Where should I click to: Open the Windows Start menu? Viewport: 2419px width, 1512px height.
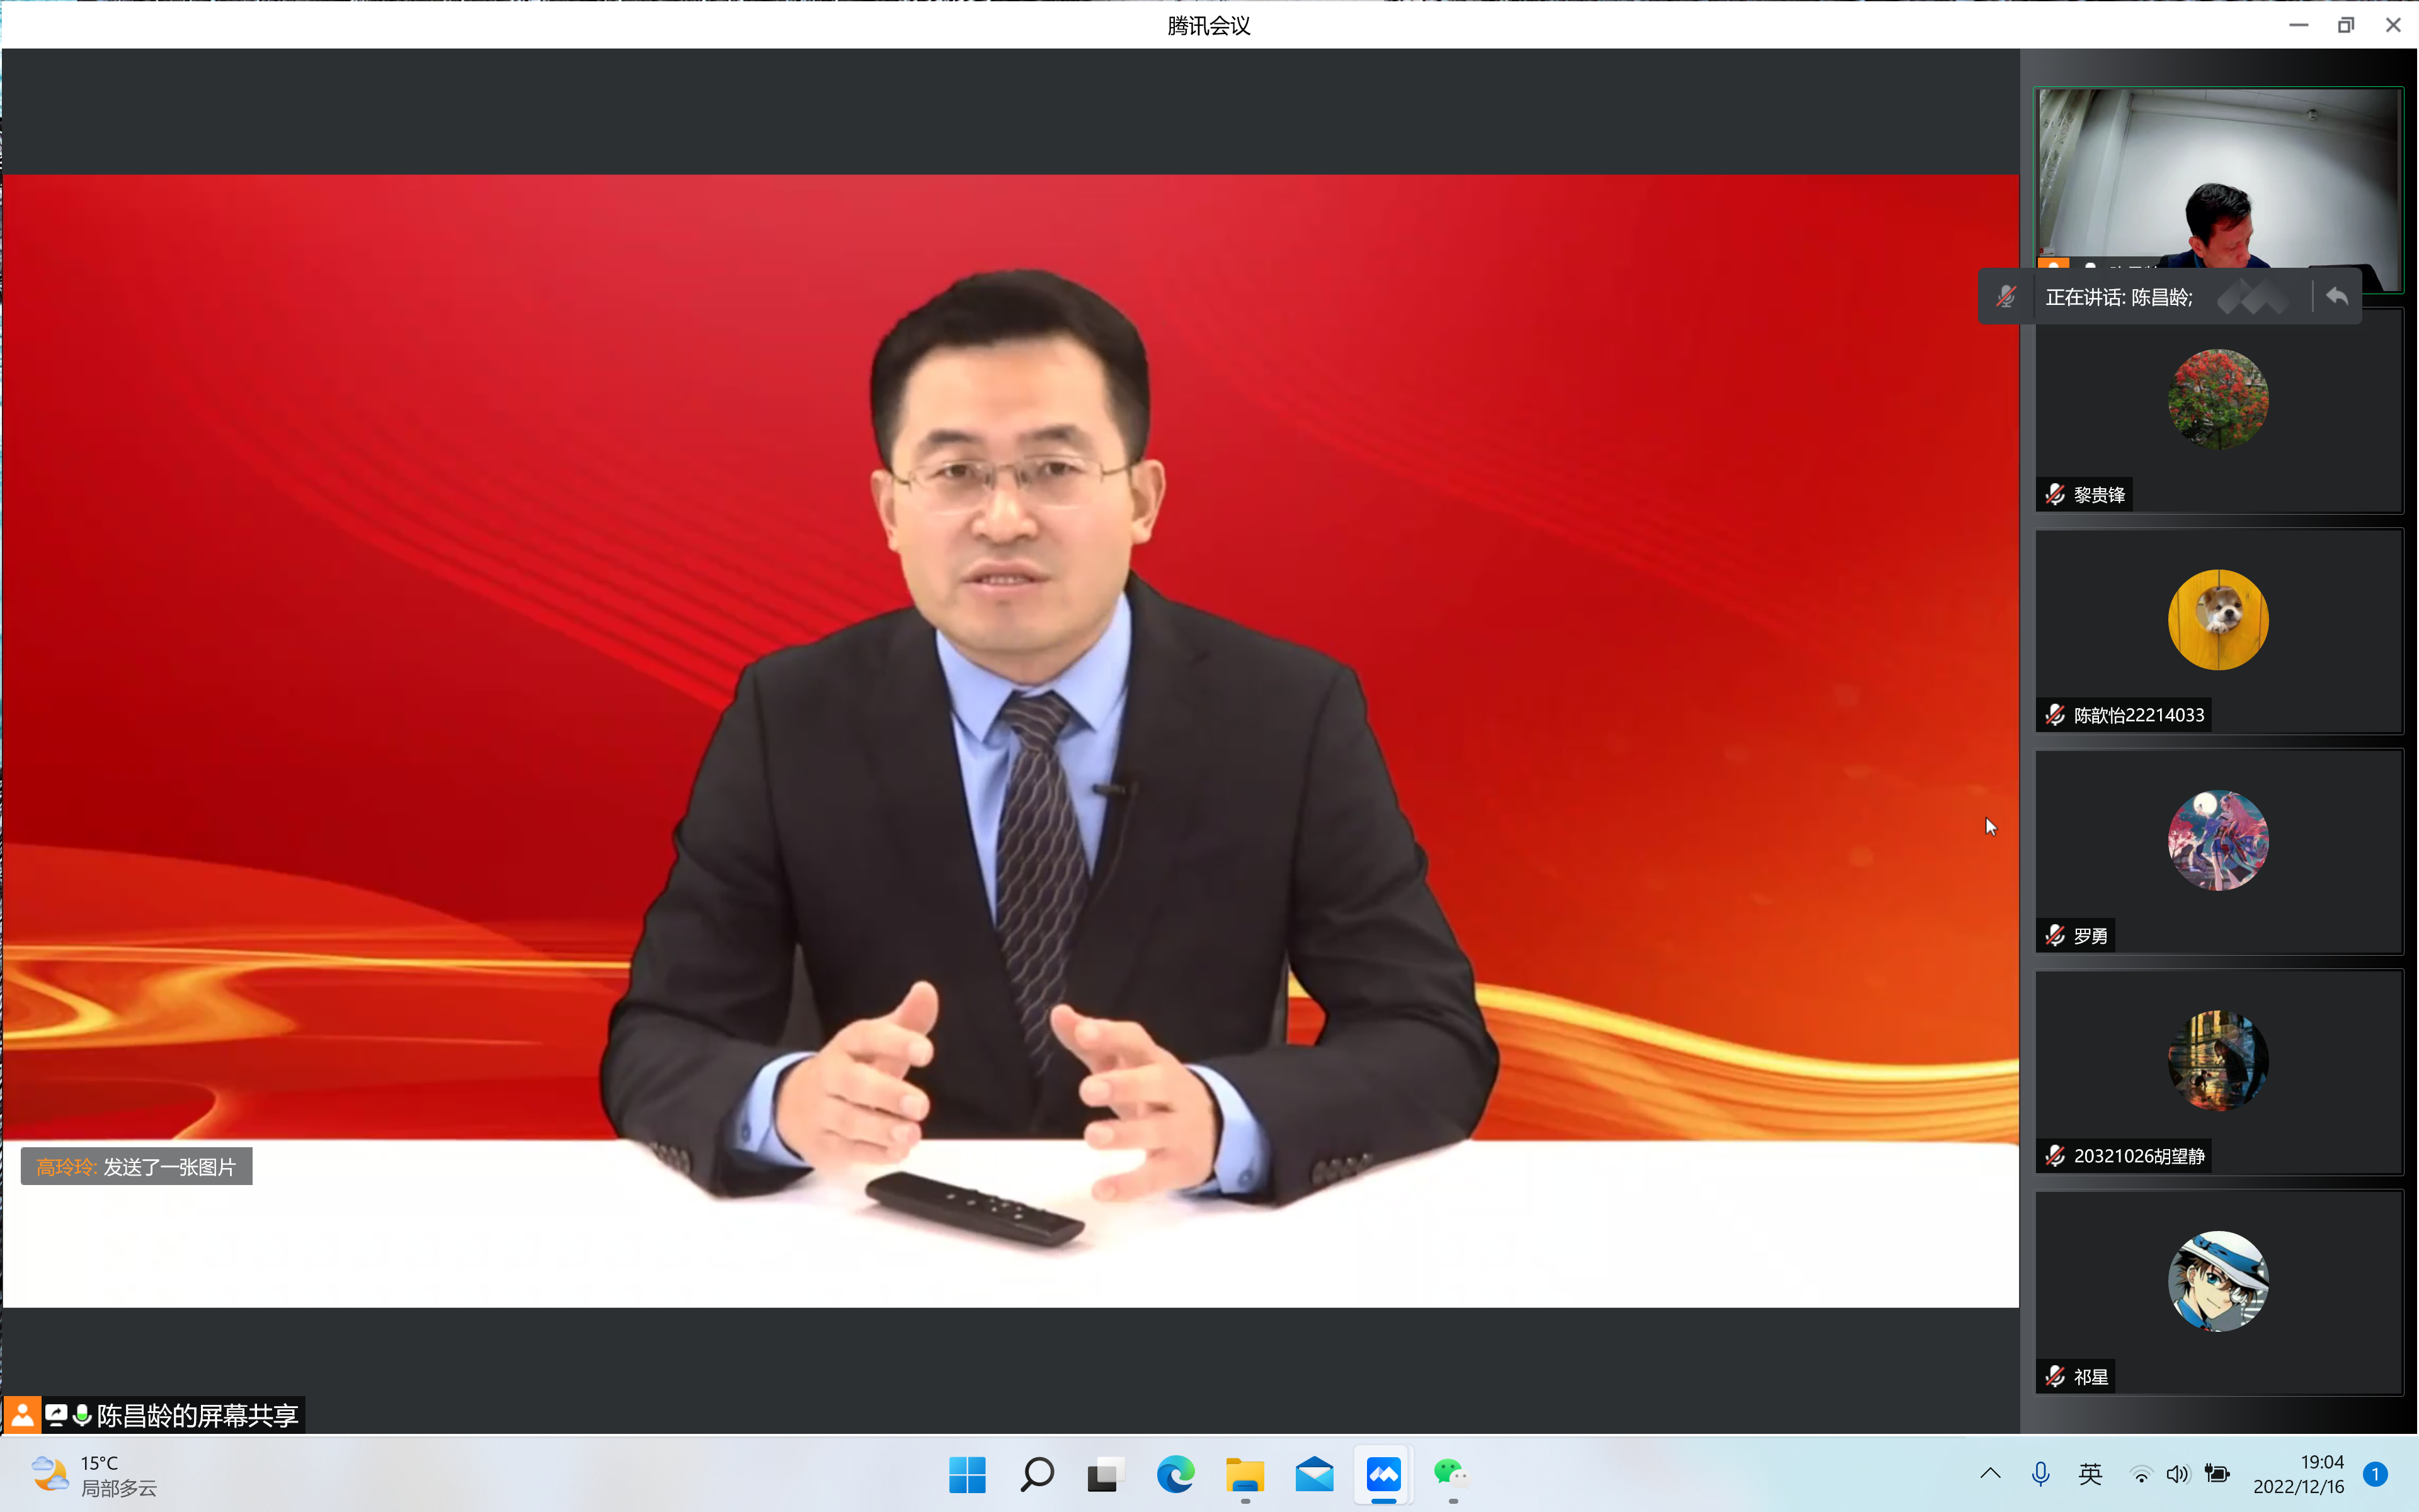pos(966,1475)
